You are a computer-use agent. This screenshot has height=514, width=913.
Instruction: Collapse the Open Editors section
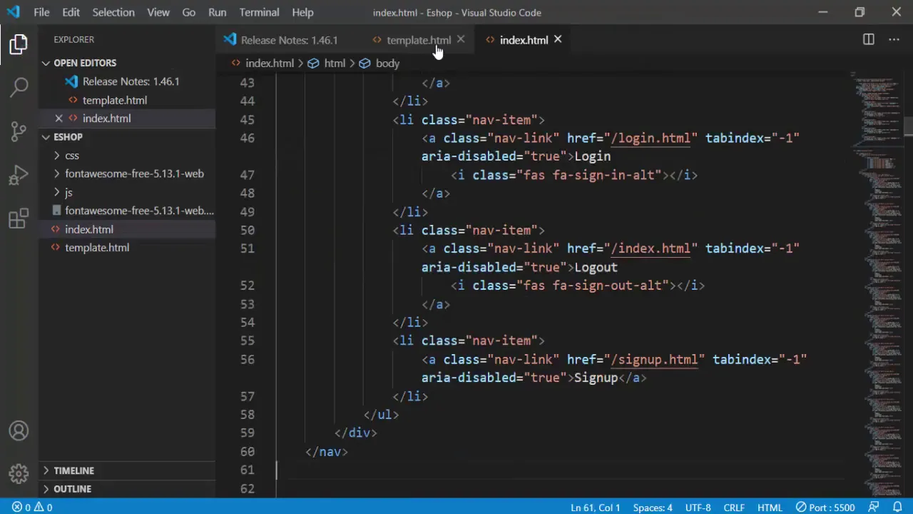(84, 63)
